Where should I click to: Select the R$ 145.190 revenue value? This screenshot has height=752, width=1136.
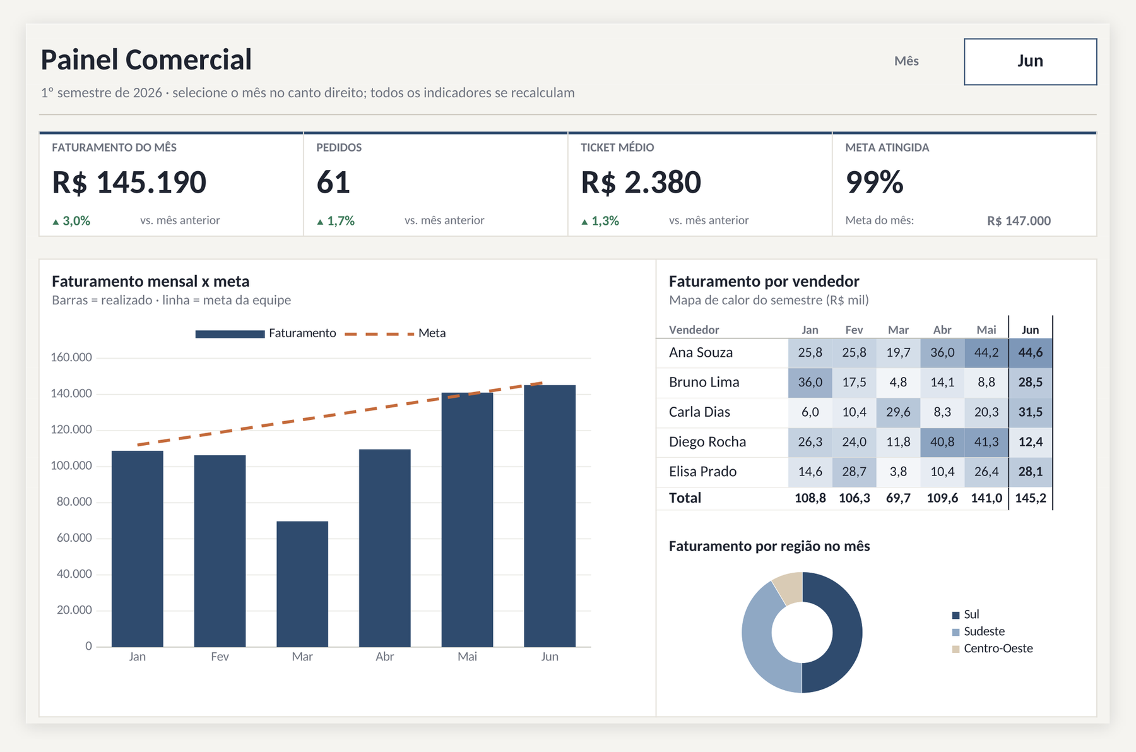129,182
